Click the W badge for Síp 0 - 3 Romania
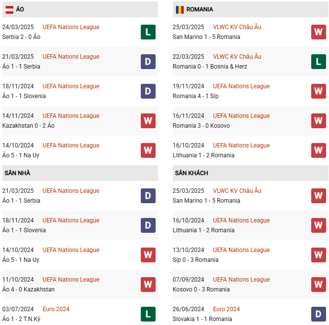 click(x=319, y=255)
